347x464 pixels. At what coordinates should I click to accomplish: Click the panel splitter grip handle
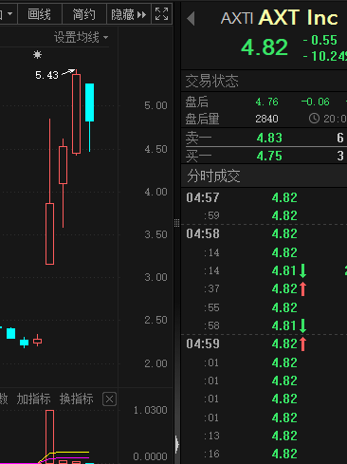coord(176,223)
